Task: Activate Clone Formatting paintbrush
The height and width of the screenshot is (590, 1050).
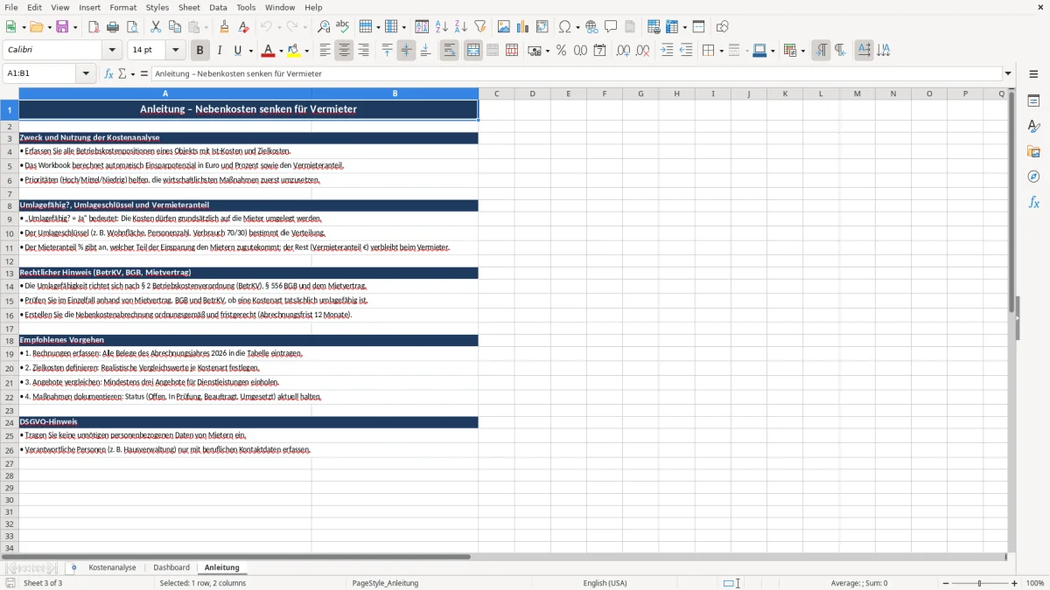Action: point(224,27)
